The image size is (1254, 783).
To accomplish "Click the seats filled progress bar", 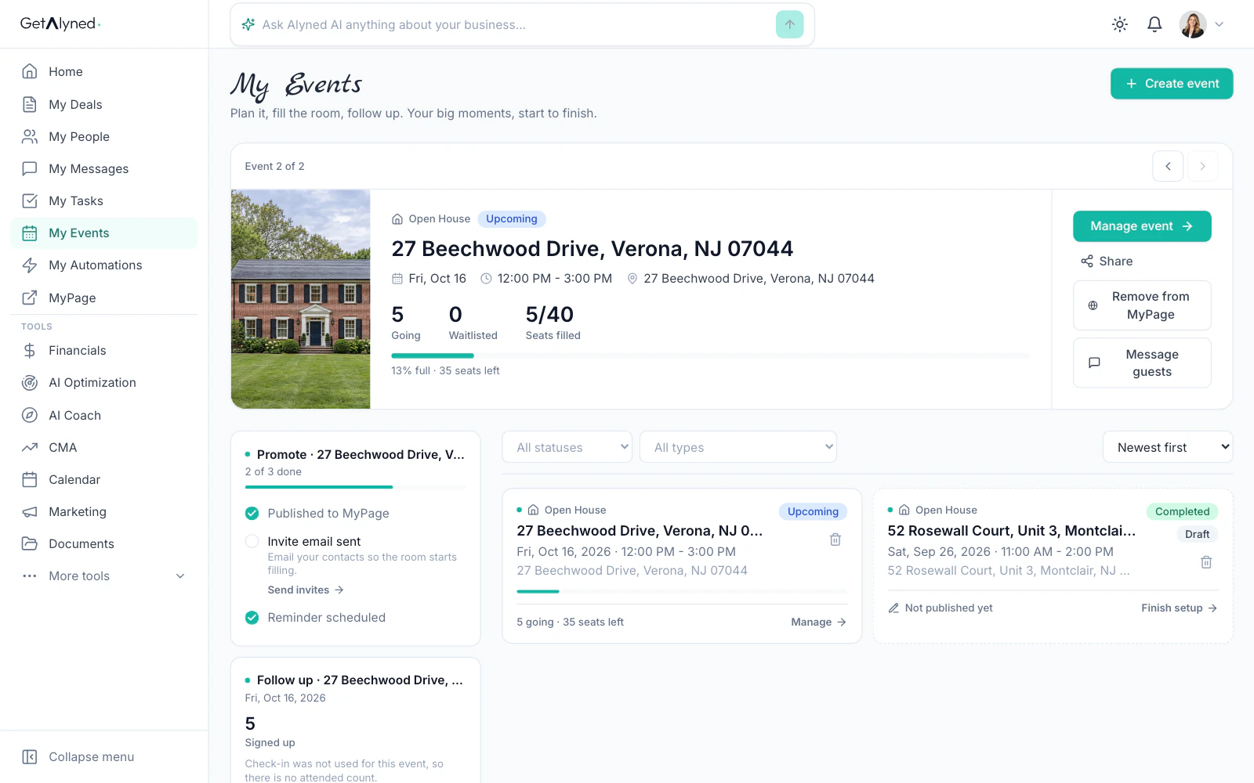I will coord(710,356).
